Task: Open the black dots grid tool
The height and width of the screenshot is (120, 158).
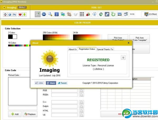Action: [x=82, y=14]
